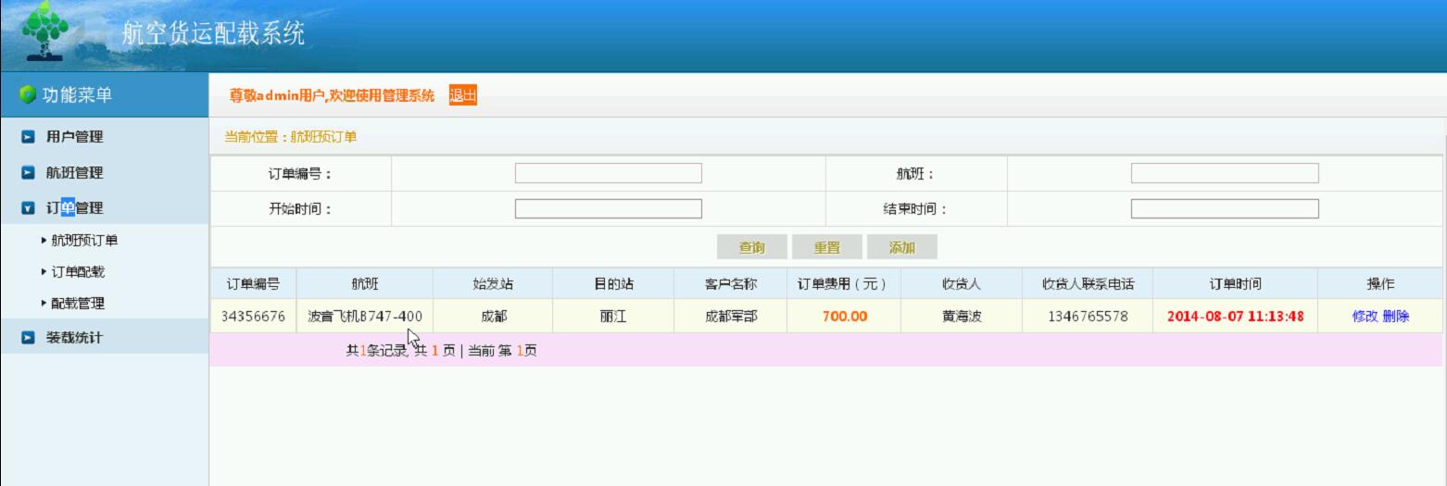Click flight cell 波音飞机B747-400
The width and height of the screenshot is (1447, 486).
[365, 317]
